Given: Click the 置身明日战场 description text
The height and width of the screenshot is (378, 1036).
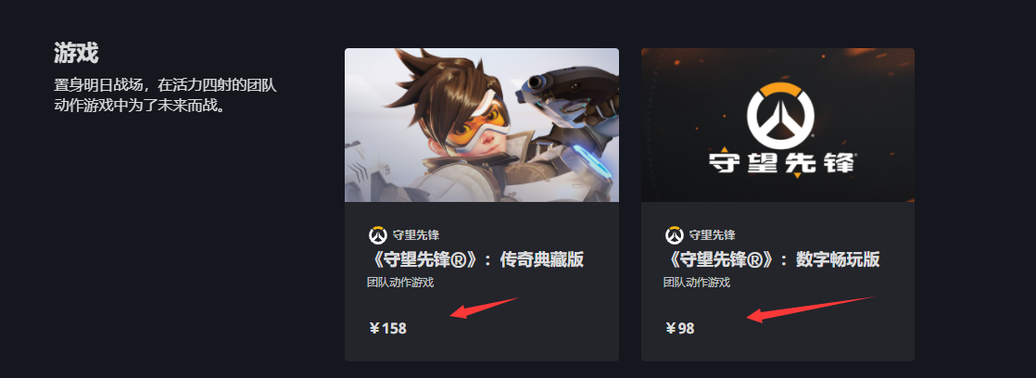Looking at the screenshot, I should tap(165, 95).
